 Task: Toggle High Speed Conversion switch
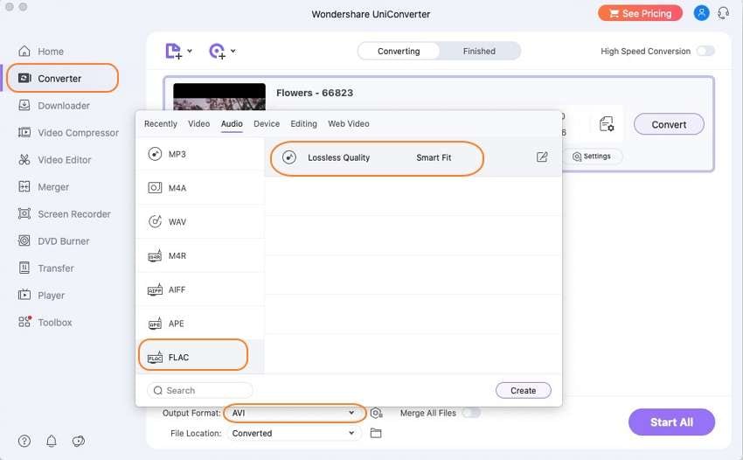point(705,51)
